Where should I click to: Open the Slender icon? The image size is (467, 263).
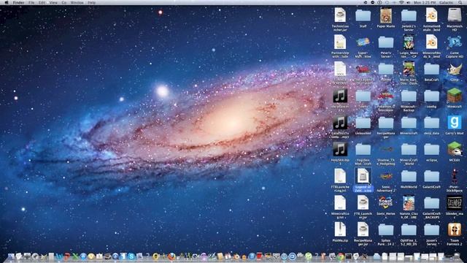pos(454,203)
